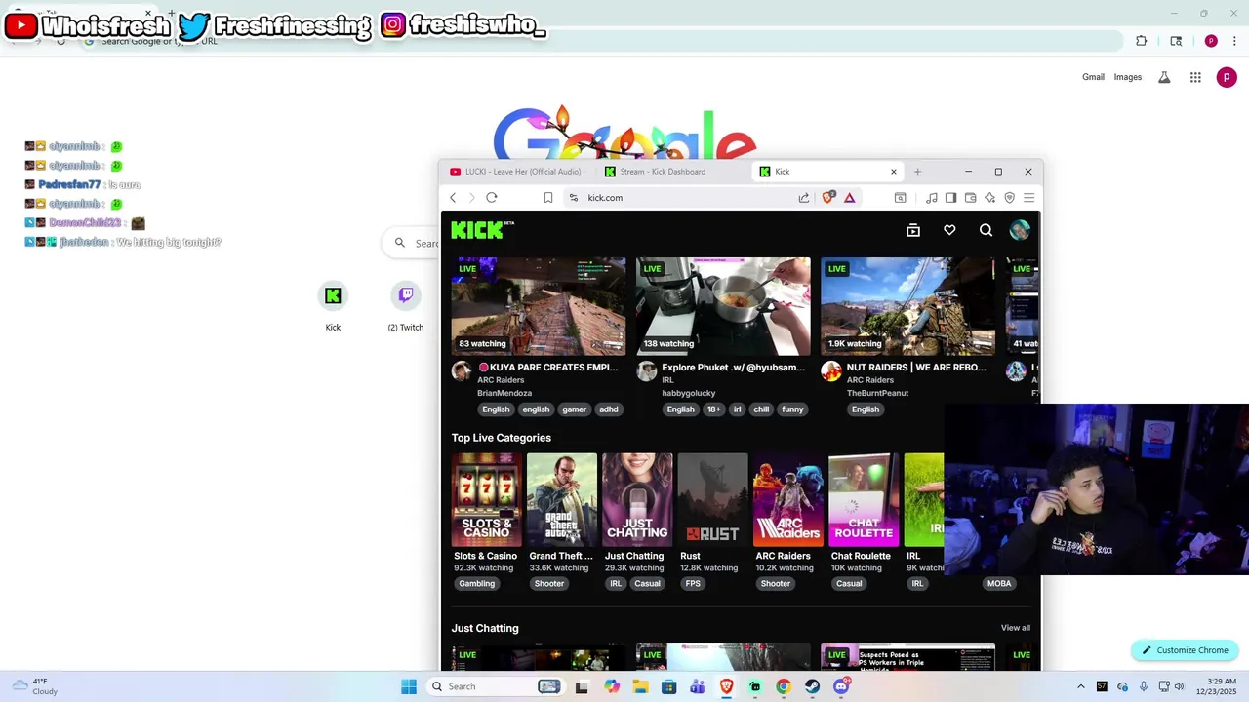
Task: Open the Following heart icon on Kick
Action: (x=949, y=230)
